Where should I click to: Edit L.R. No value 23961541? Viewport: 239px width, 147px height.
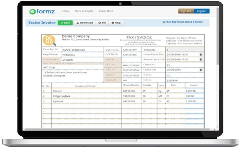[185, 80]
